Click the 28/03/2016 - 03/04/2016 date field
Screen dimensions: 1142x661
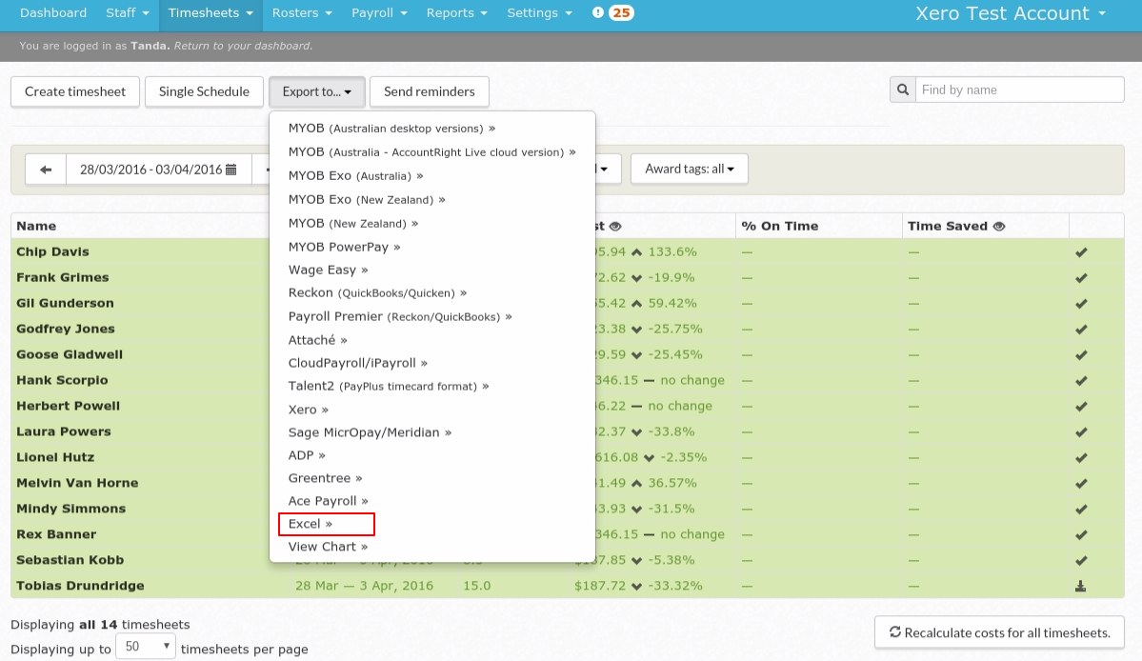[x=159, y=169]
